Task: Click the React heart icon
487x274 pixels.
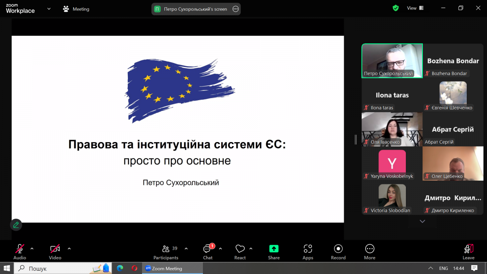Action: tap(240, 251)
